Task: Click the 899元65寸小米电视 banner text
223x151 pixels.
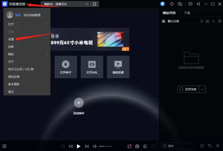Action: (72, 42)
